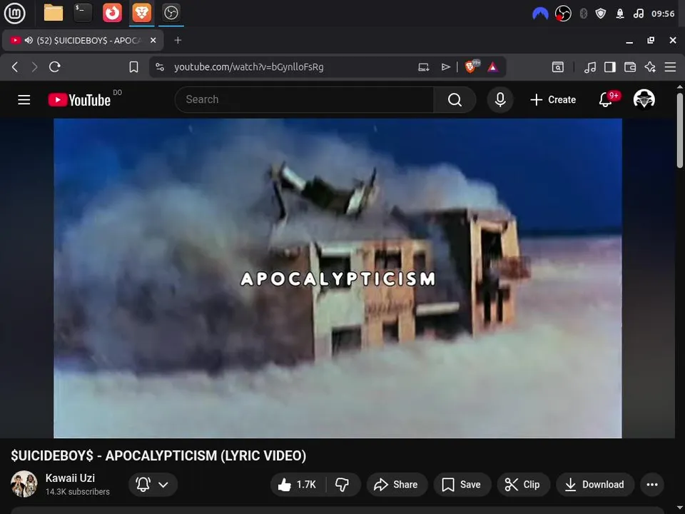Go forward to the next page

(34, 67)
